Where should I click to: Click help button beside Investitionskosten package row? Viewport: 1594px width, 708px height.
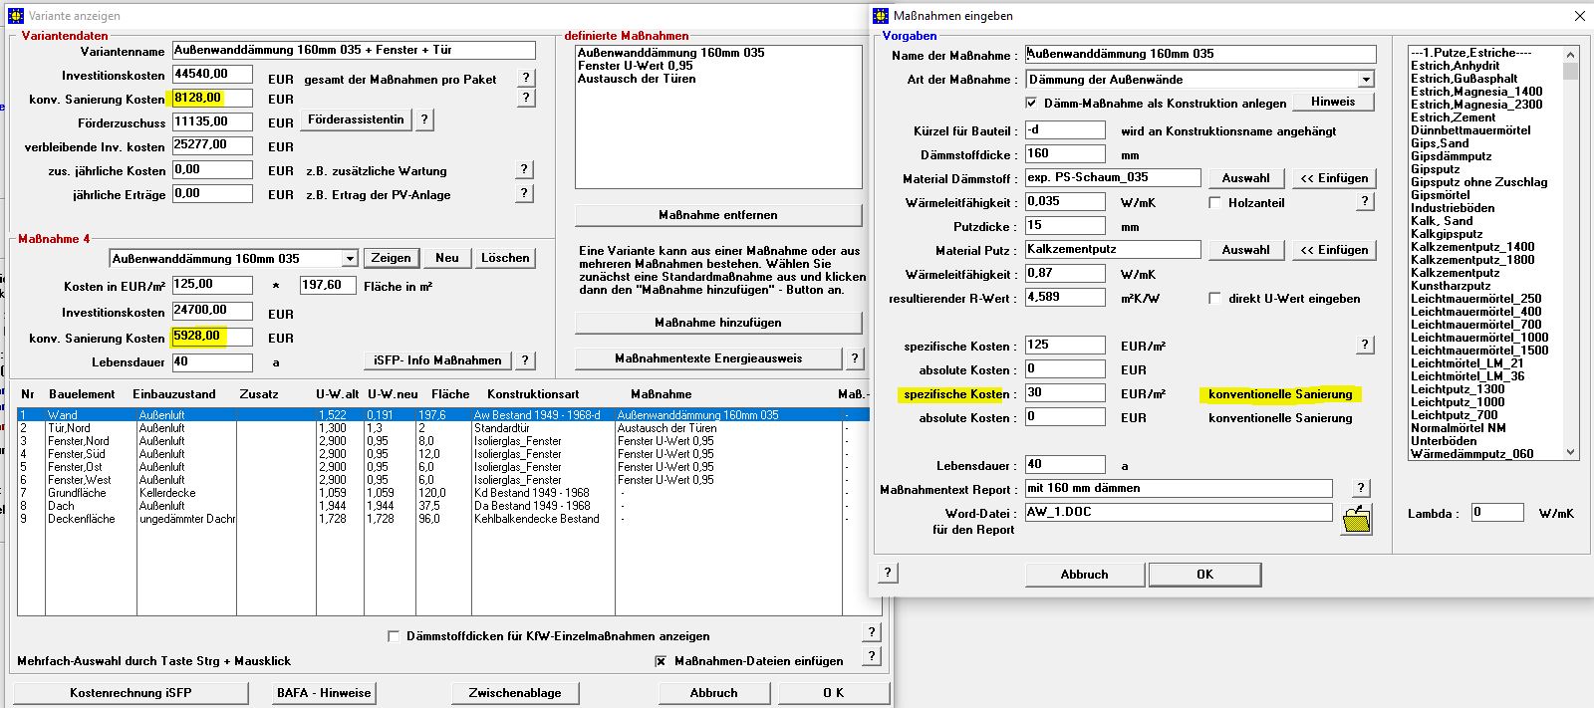pos(525,78)
